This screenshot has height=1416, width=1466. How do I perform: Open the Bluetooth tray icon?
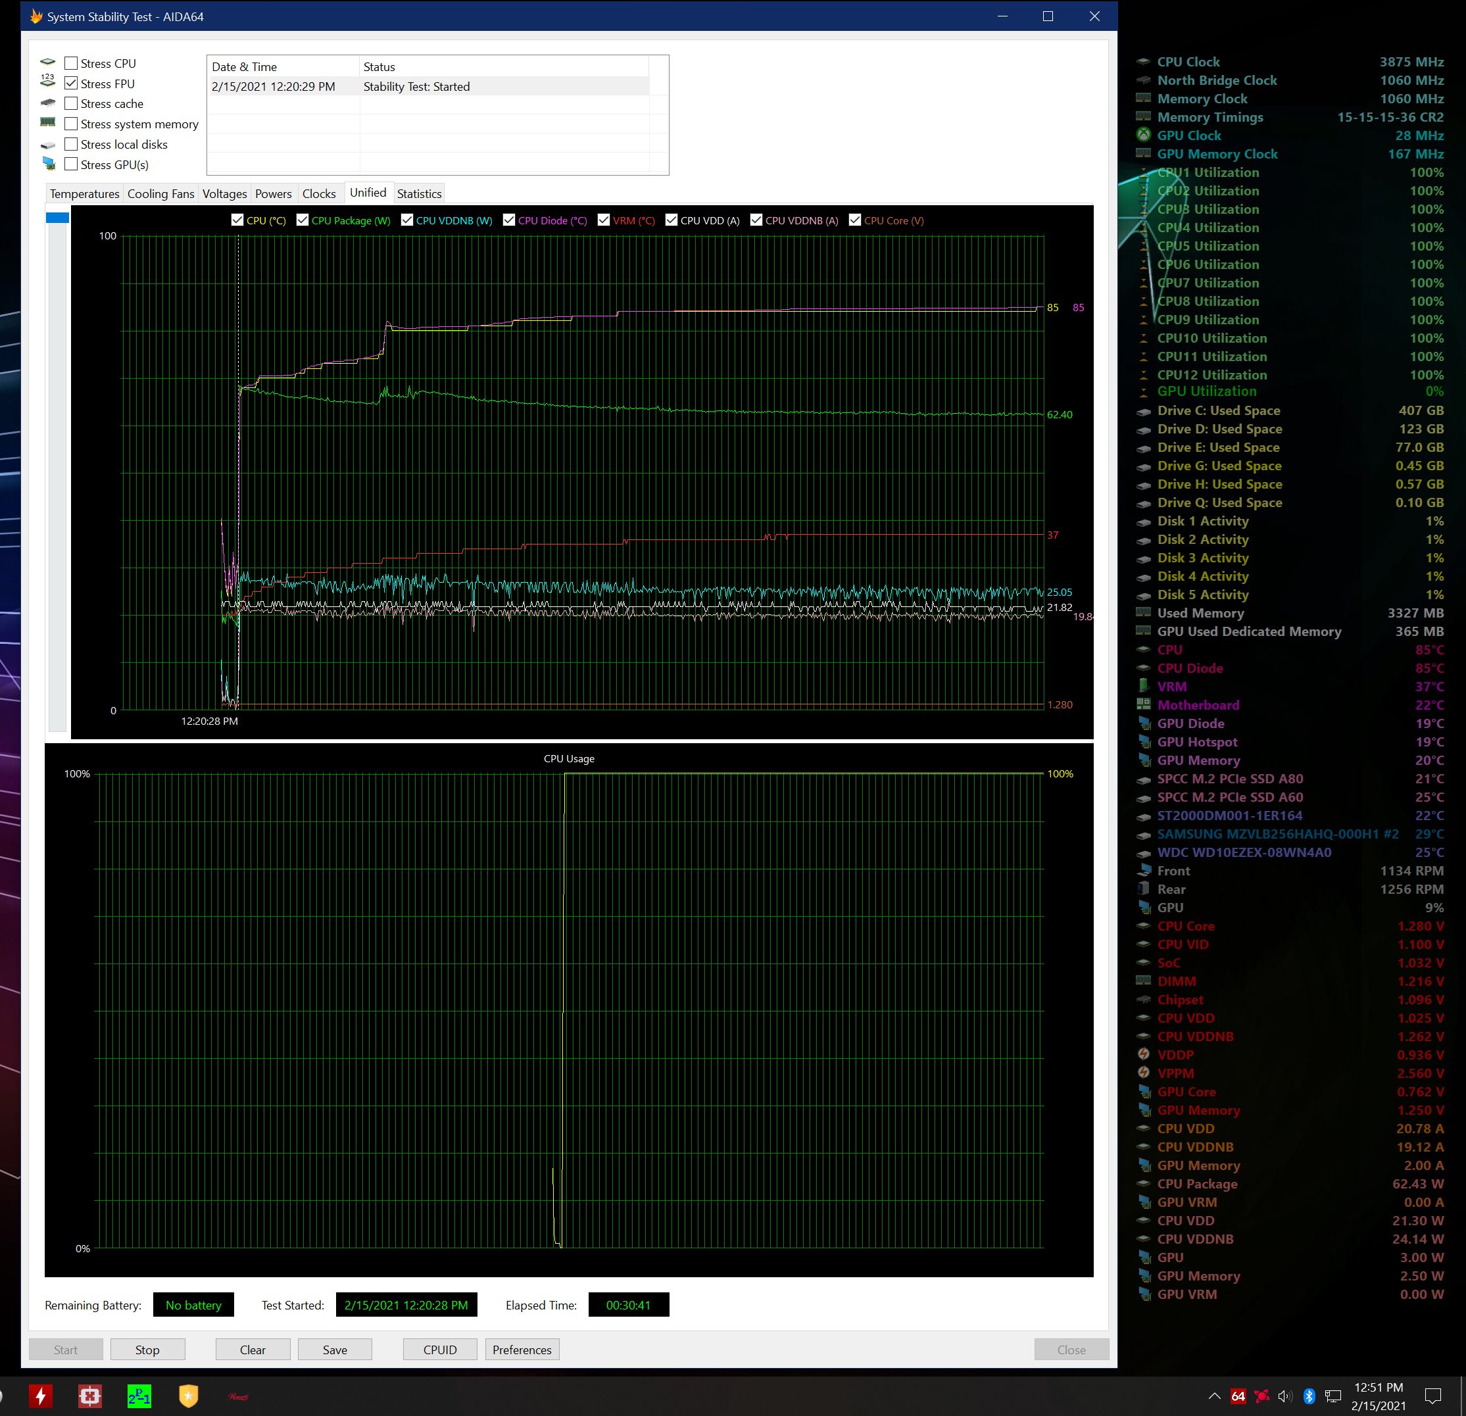[1309, 1396]
